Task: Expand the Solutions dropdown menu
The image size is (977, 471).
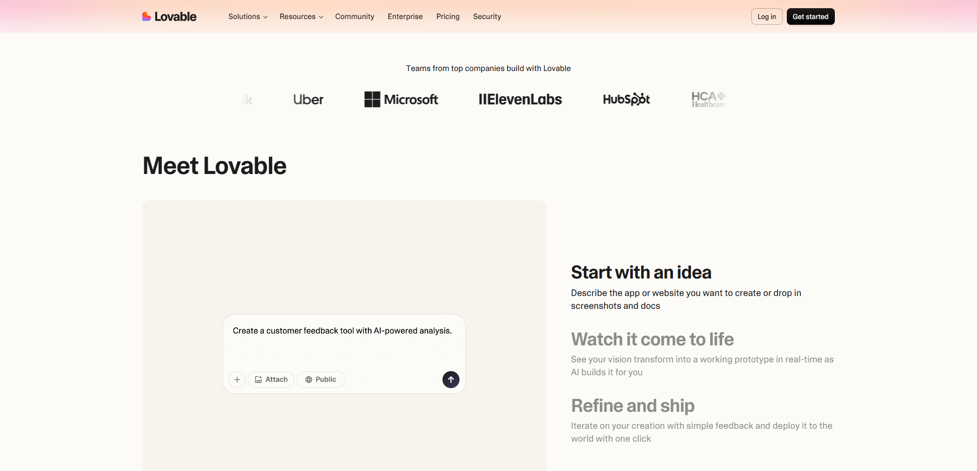Action: 248,16
